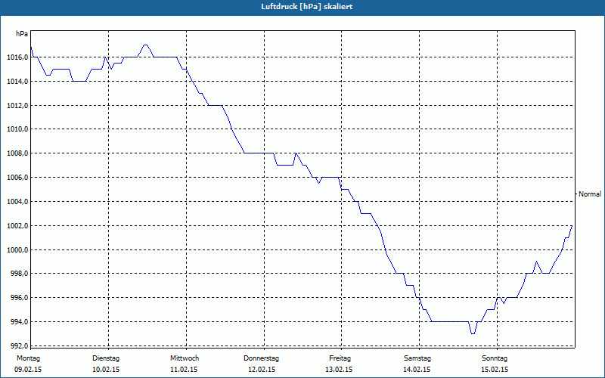Screen dimensions: 605x378
Task: Click the '1010,0' axis value
Action: (x=17, y=129)
